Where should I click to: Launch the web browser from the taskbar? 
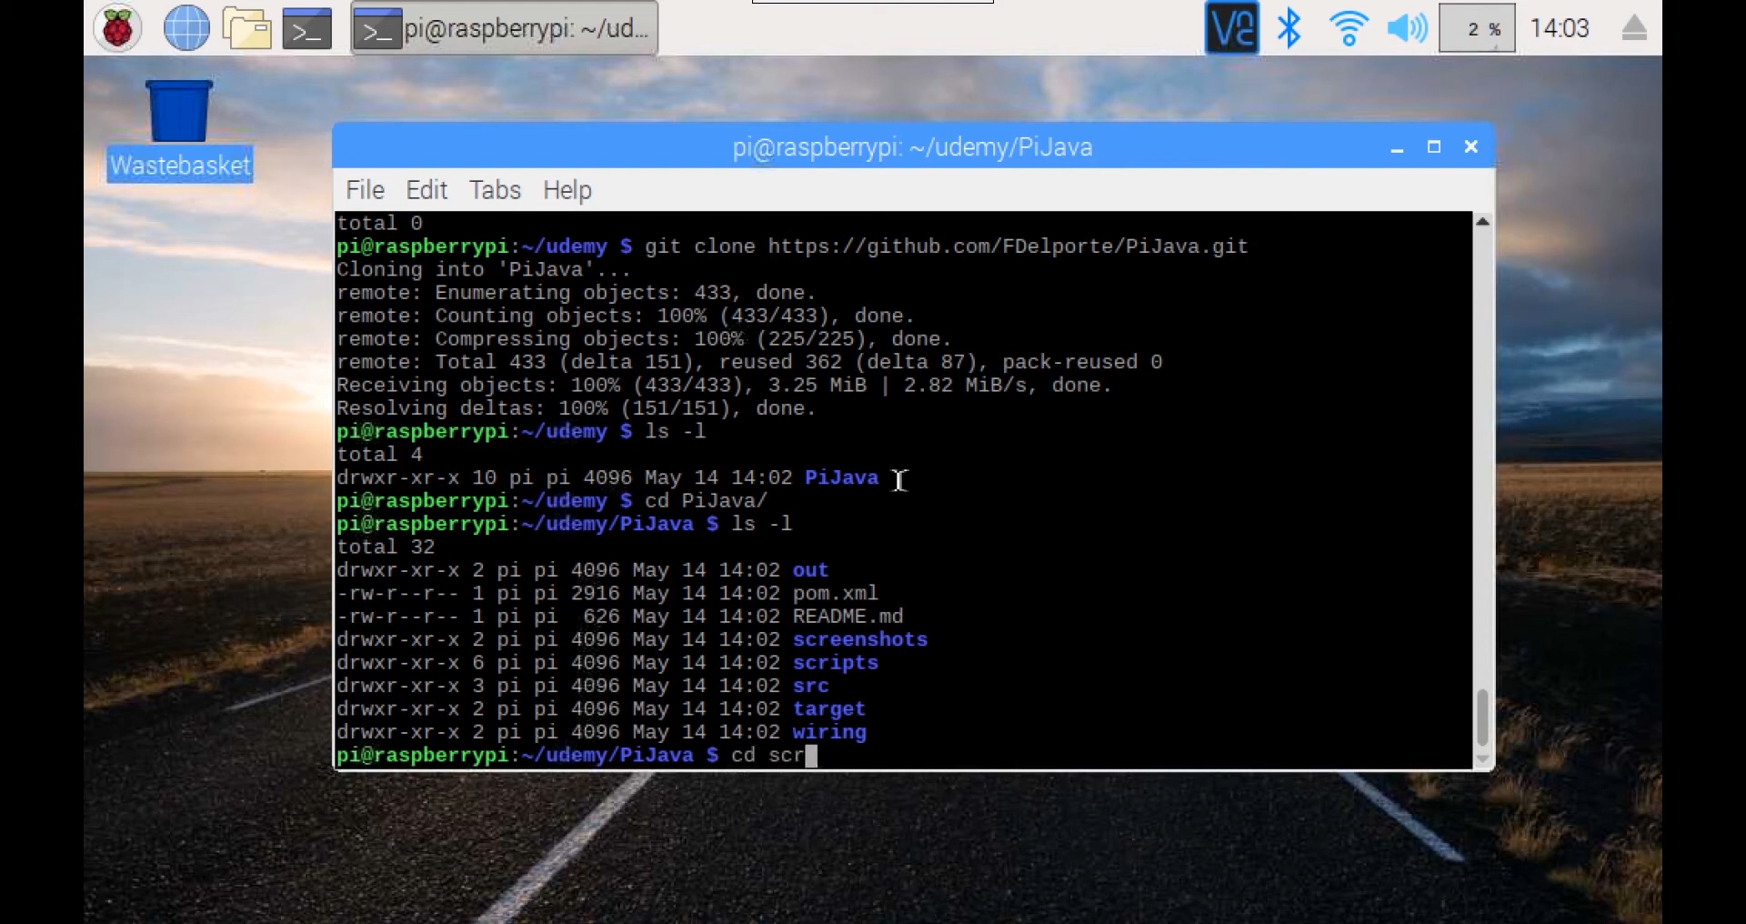pyautogui.click(x=185, y=27)
